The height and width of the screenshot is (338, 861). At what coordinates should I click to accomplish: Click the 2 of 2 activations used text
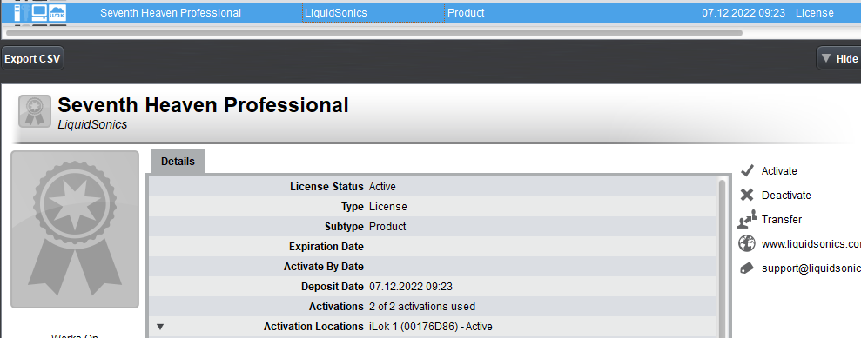tap(421, 306)
